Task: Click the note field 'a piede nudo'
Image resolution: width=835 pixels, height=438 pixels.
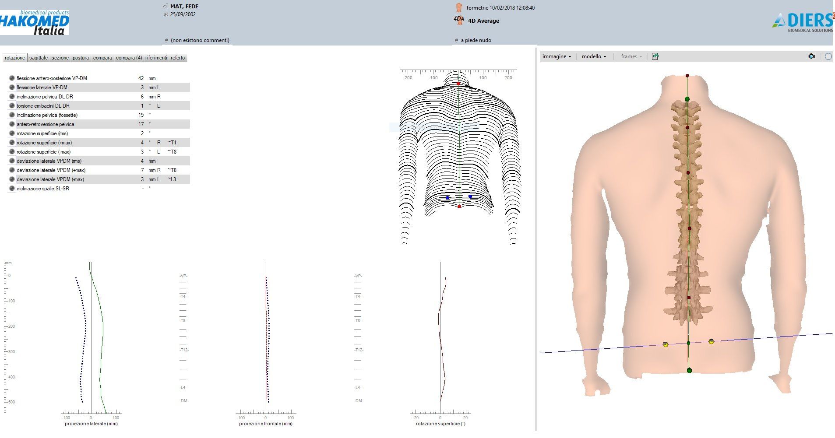Action: pyautogui.click(x=476, y=40)
